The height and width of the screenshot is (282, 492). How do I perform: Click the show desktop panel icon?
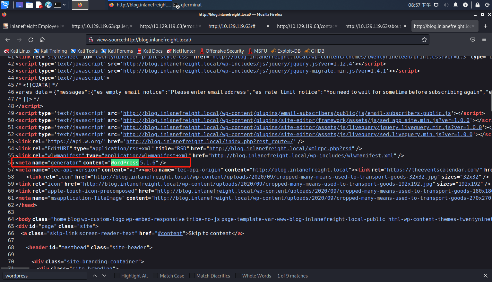[20, 5]
